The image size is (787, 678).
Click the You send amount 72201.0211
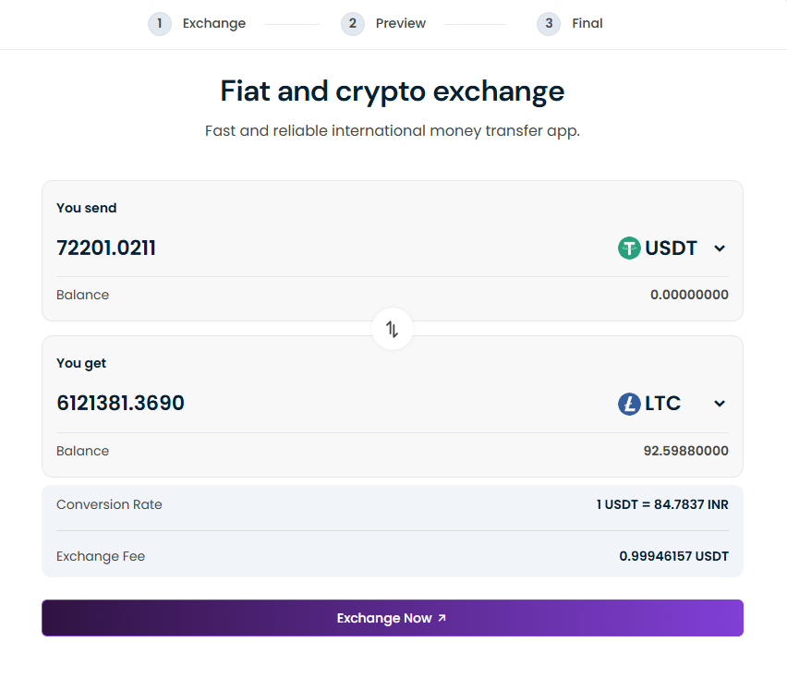tap(106, 248)
